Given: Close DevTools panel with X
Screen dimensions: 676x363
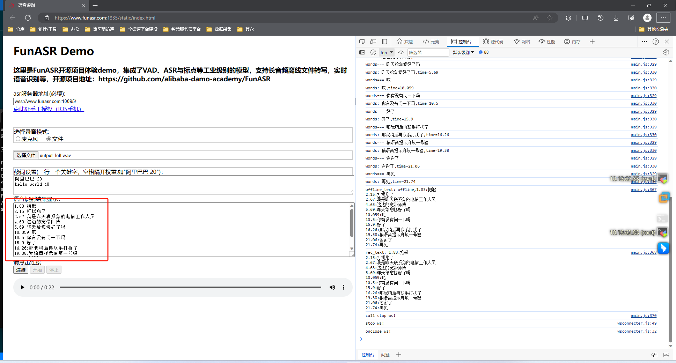Looking at the screenshot, I should pyautogui.click(x=667, y=42).
